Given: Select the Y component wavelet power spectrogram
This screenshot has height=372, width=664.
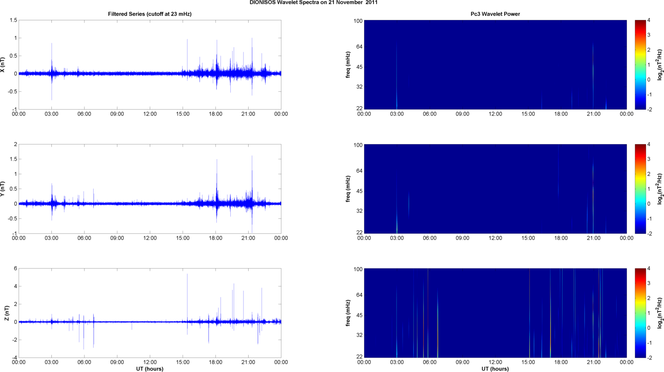Looking at the screenshot, I should 495,189.
